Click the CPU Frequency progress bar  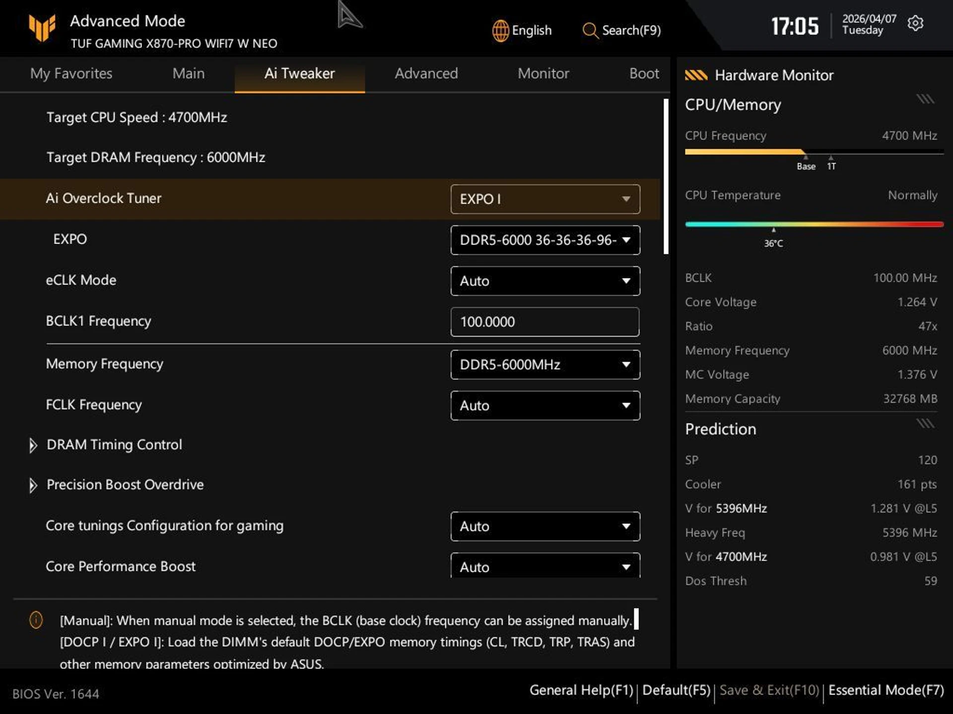814,152
